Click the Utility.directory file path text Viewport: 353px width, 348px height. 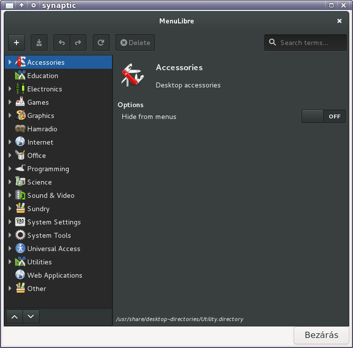coord(180,319)
